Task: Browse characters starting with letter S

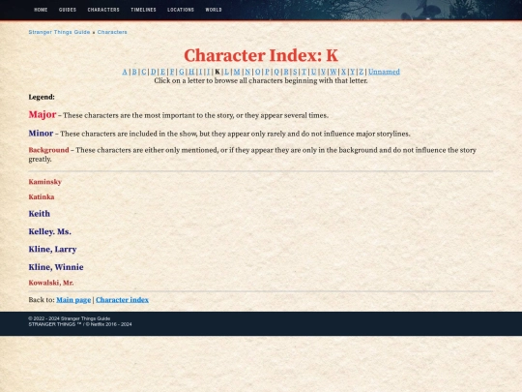Action: 295,72
